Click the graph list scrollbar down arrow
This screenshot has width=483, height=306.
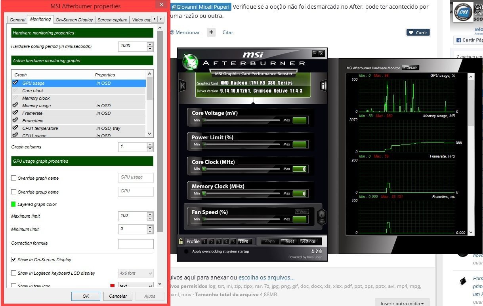pos(150,134)
